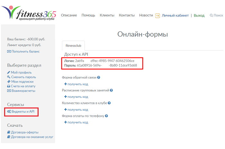Expand получить код under Количество клиентов в клубе
The image size is (225, 149).
point(76,110)
